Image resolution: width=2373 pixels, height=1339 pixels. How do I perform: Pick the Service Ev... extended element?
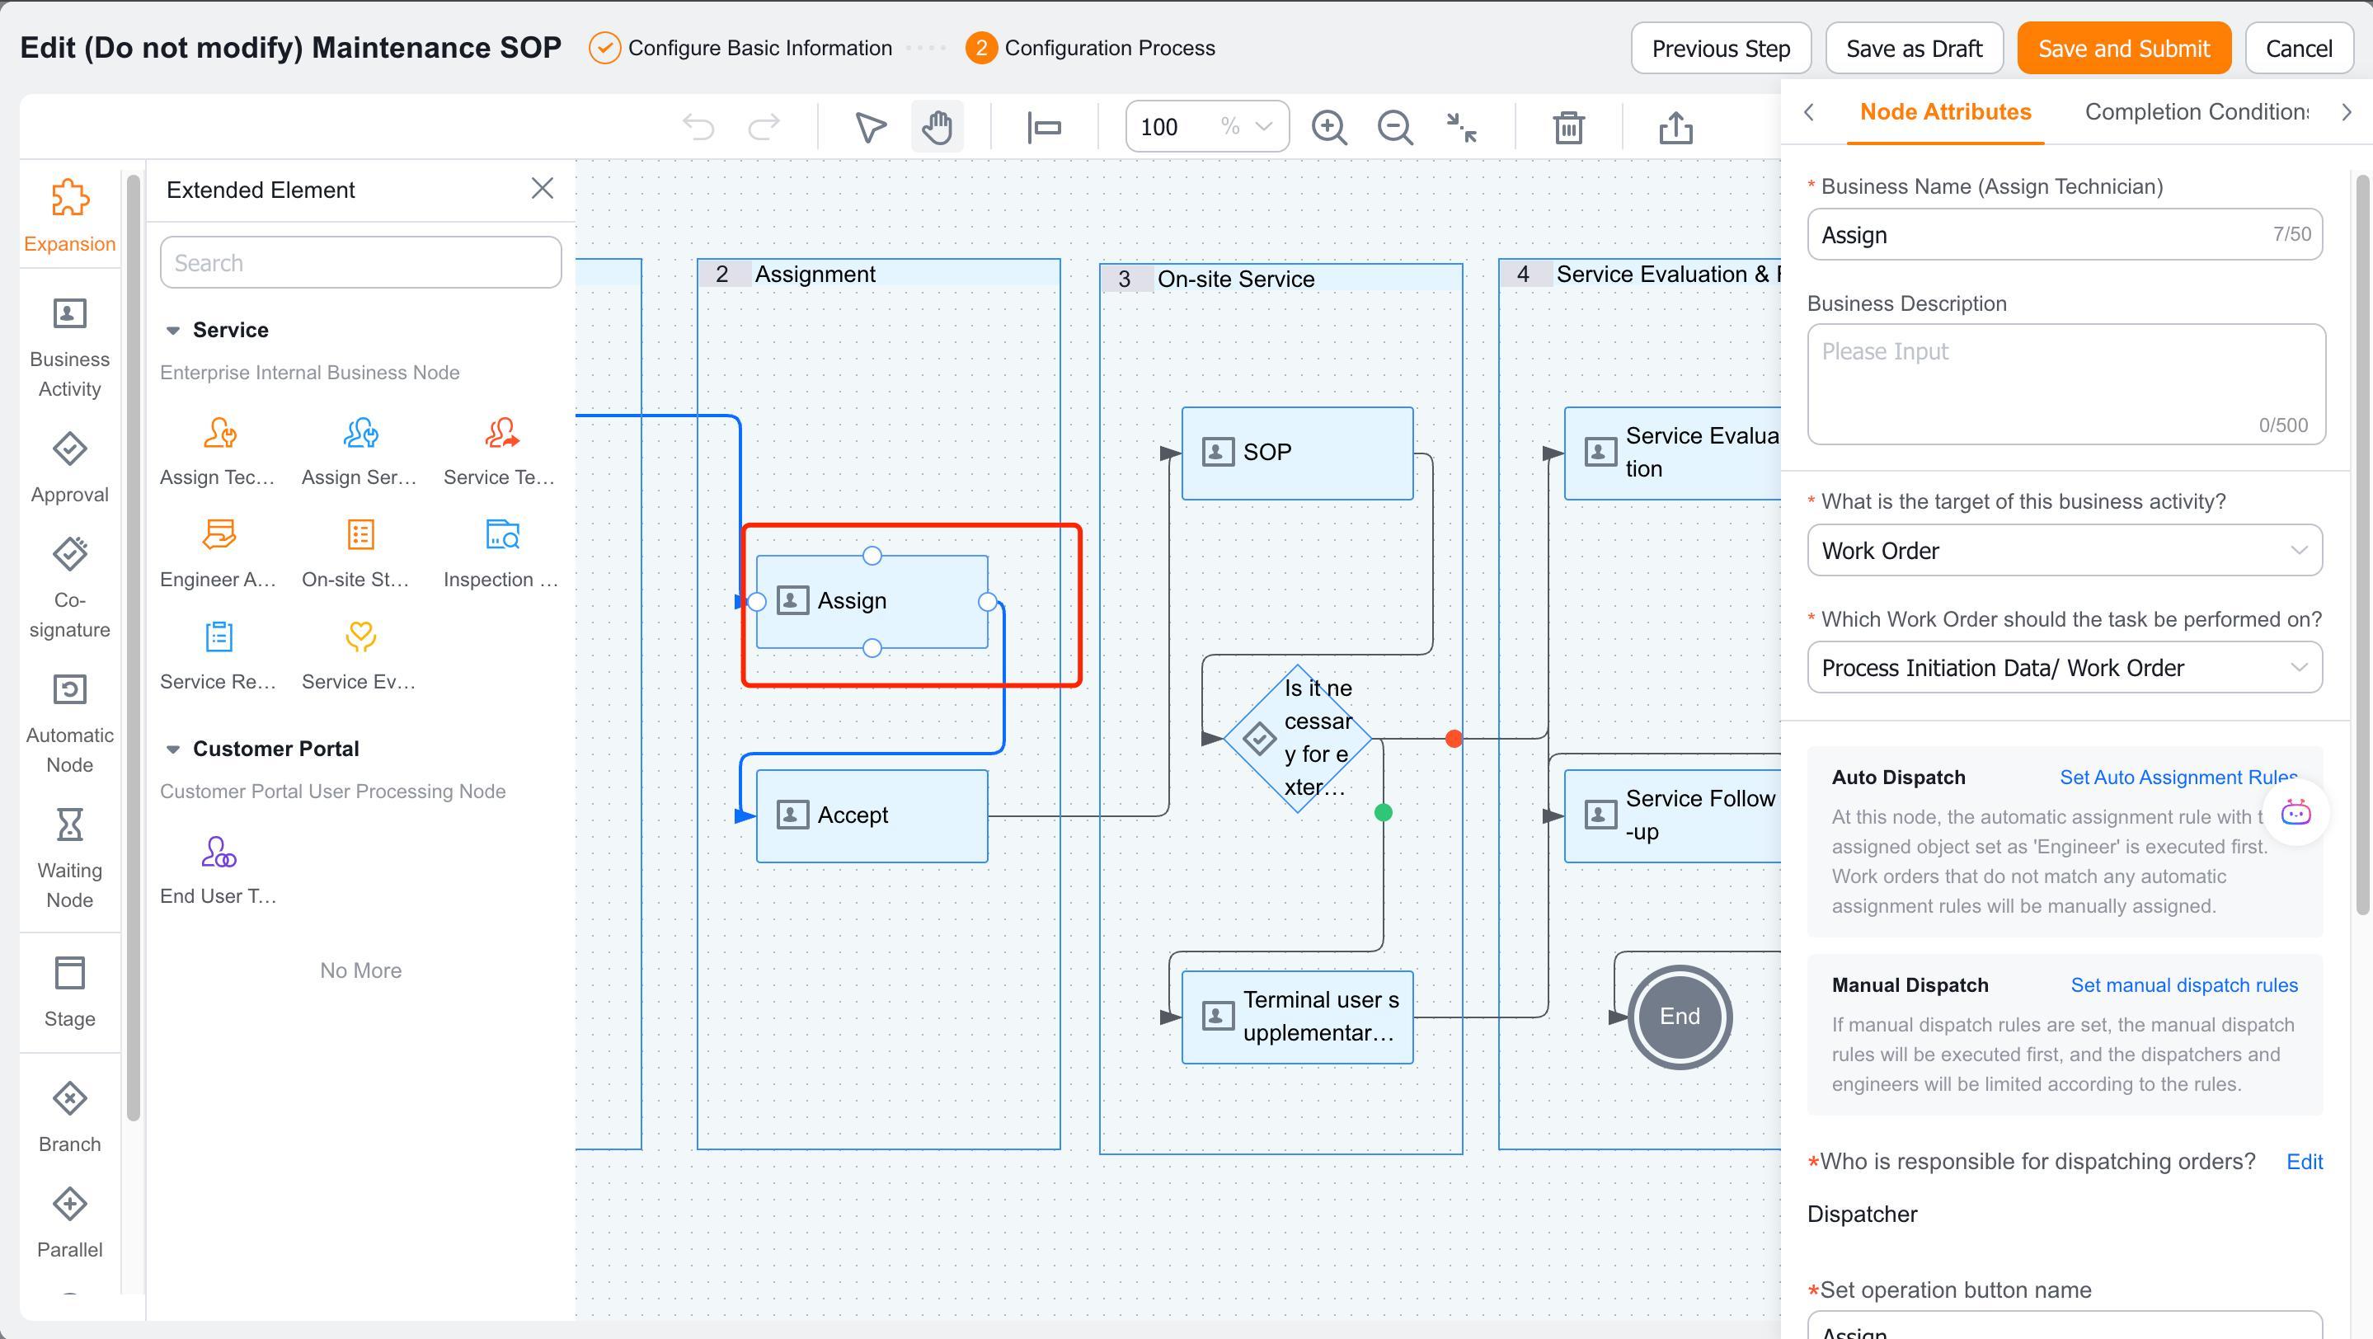[360, 655]
